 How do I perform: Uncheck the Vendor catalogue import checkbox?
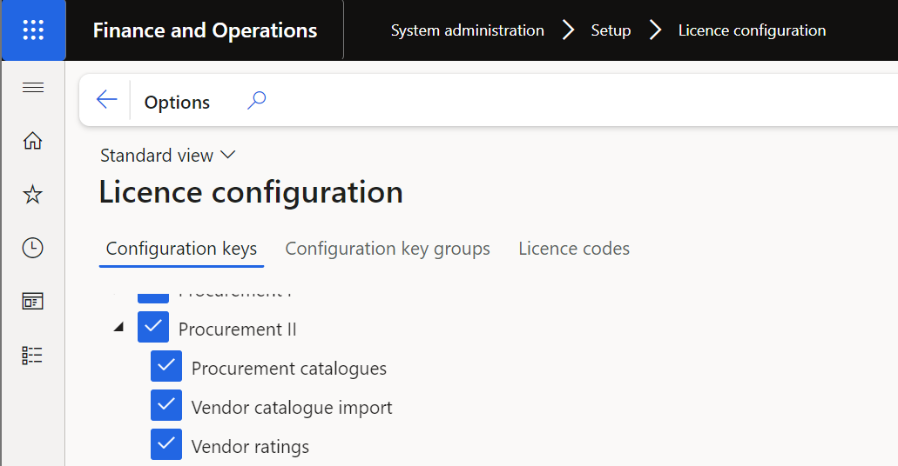pyautogui.click(x=166, y=405)
